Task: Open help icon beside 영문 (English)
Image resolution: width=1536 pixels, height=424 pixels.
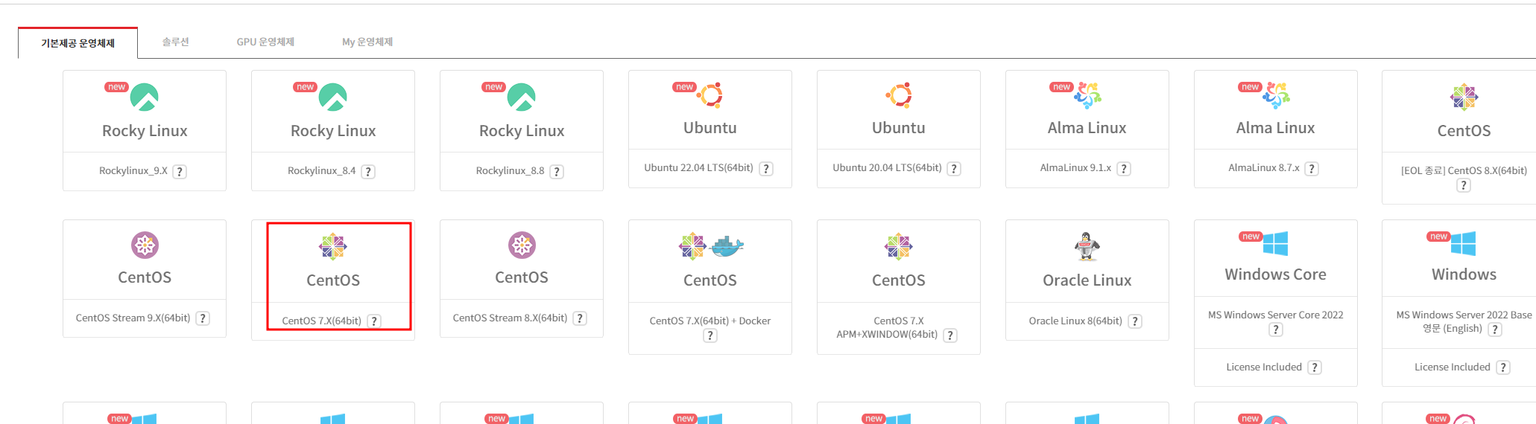Action: (1495, 330)
